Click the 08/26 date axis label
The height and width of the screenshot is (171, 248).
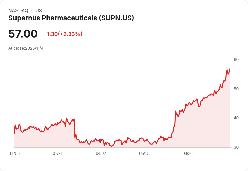188,153
